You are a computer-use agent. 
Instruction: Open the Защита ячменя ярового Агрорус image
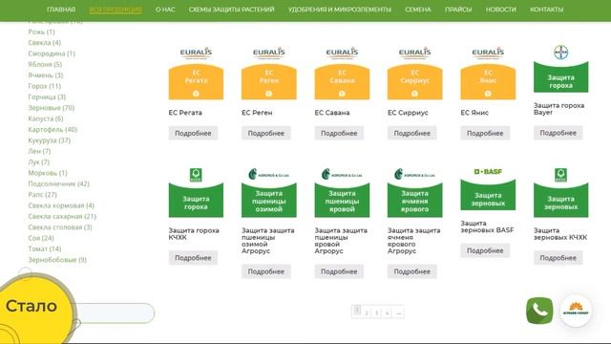point(415,192)
